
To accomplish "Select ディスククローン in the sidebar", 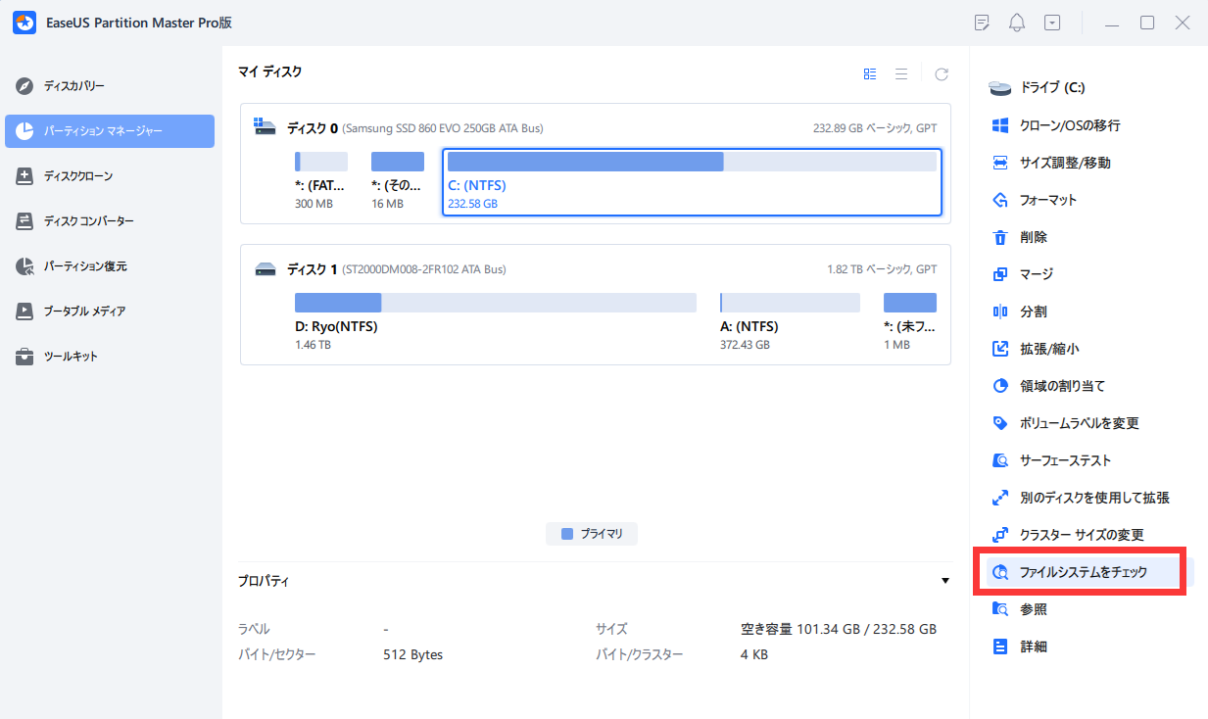I will click(x=77, y=176).
